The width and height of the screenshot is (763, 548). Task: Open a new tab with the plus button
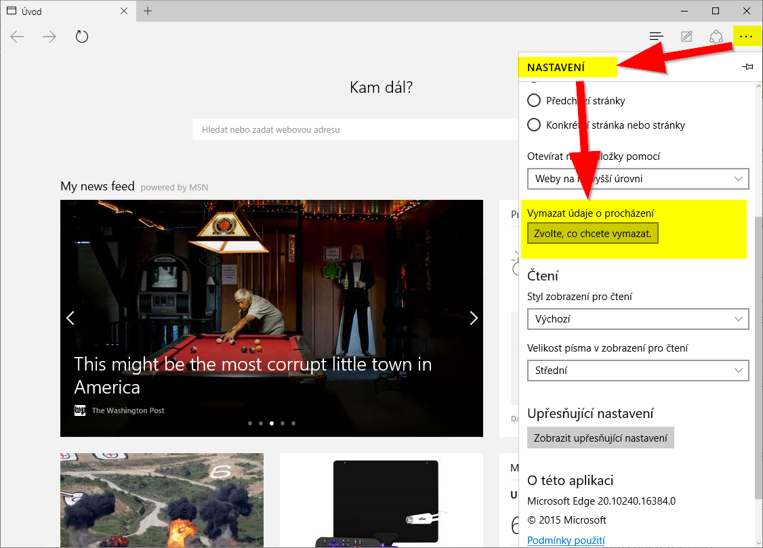tap(148, 11)
